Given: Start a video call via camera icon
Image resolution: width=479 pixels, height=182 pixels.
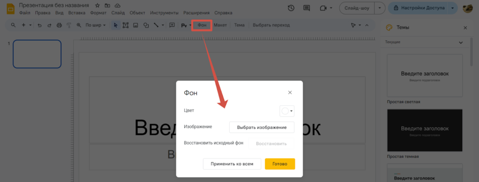Looking at the screenshot, I should 323,8.
